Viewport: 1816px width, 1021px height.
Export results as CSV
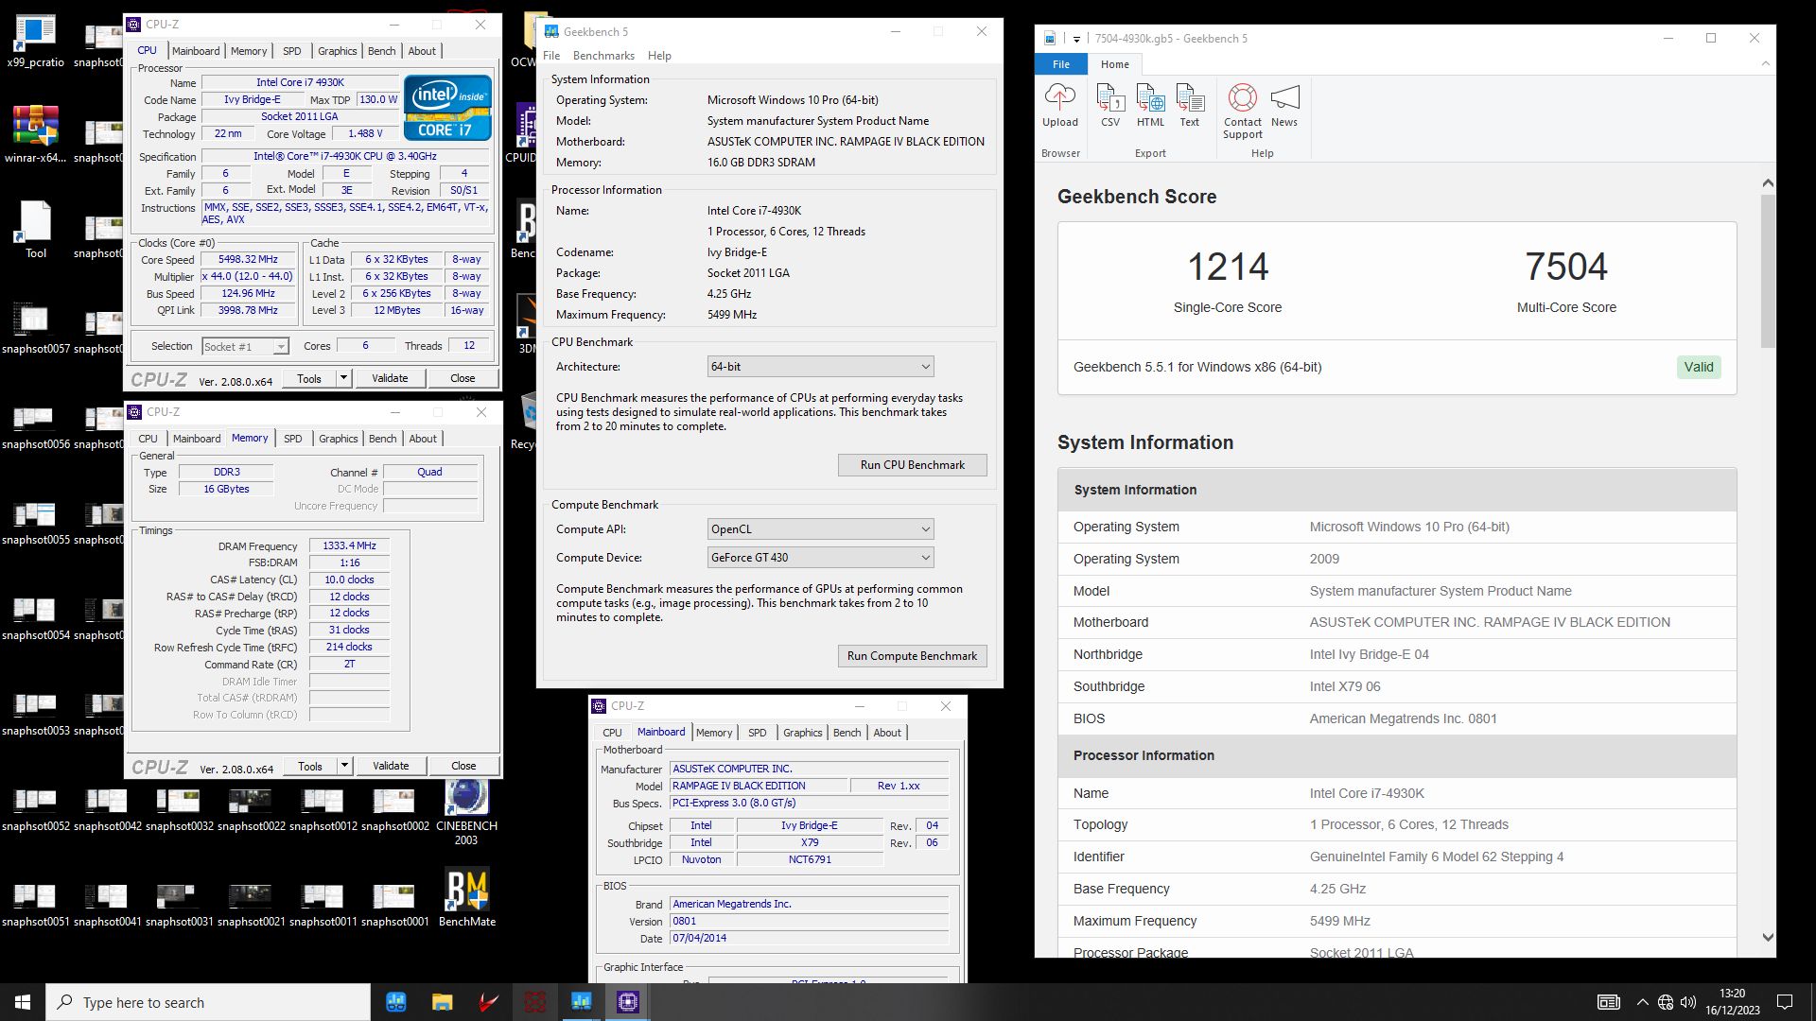coord(1110,105)
